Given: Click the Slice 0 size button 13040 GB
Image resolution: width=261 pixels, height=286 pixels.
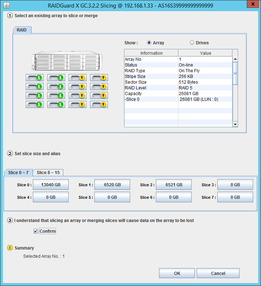Looking at the screenshot, I should [x=51, y=184].
